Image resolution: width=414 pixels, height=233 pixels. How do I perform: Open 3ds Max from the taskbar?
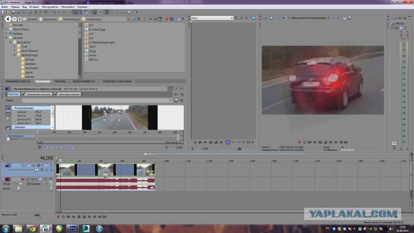tap(86, 228)
